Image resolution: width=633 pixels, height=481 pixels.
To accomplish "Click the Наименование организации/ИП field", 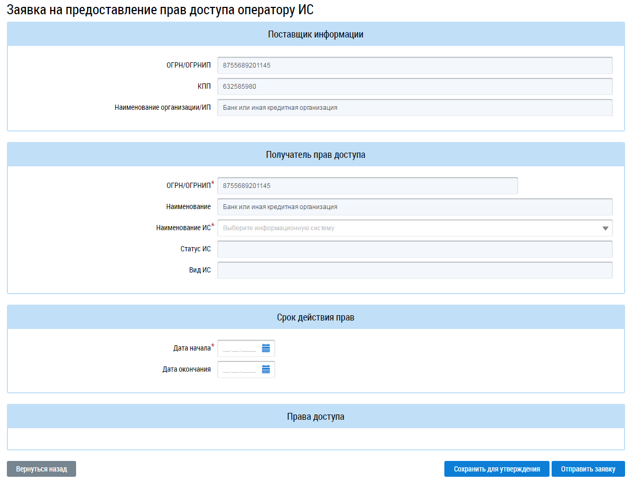I will coord(414,108).
